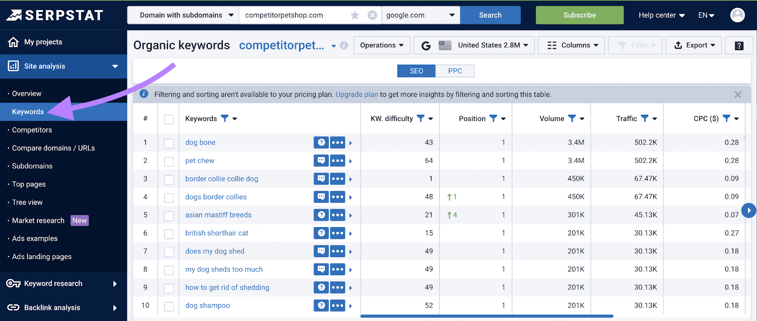757x321 pixels.
Task: Click the horizontal table scrollbar
Action: click(x=487, y=316)
